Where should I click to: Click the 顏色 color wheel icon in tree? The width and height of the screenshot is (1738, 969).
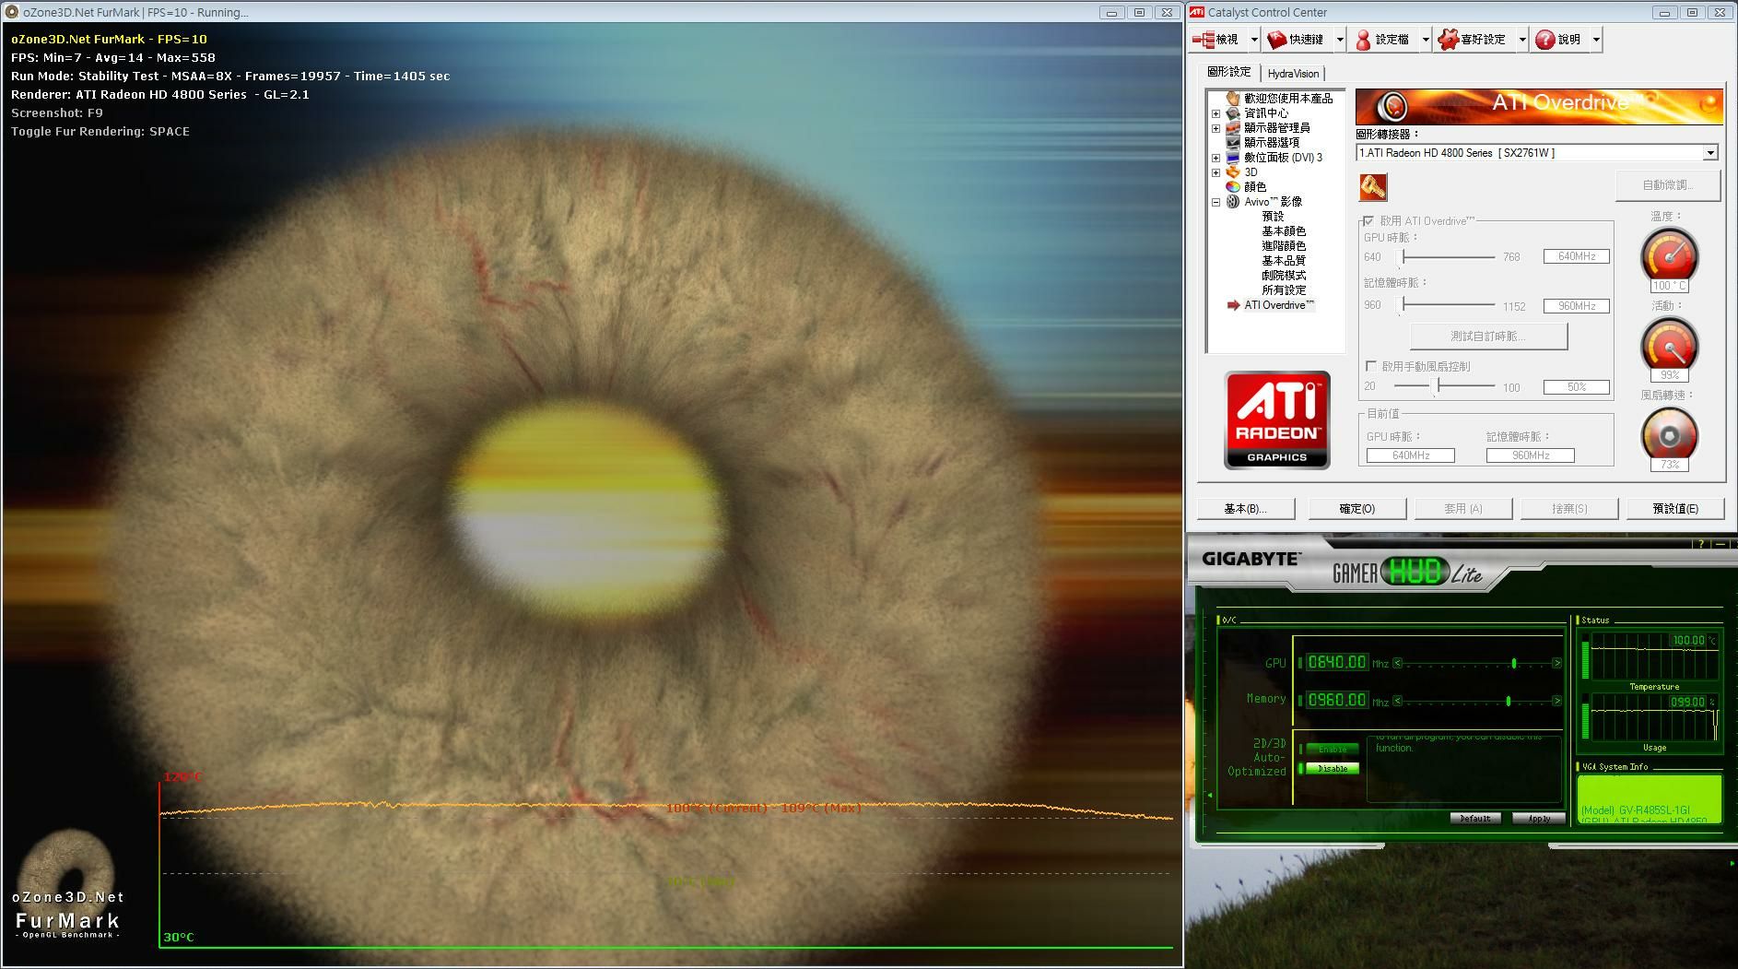coord(1233,186)
